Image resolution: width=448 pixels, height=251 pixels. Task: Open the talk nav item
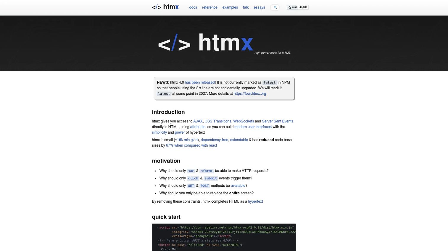click(x=246, y=7)
